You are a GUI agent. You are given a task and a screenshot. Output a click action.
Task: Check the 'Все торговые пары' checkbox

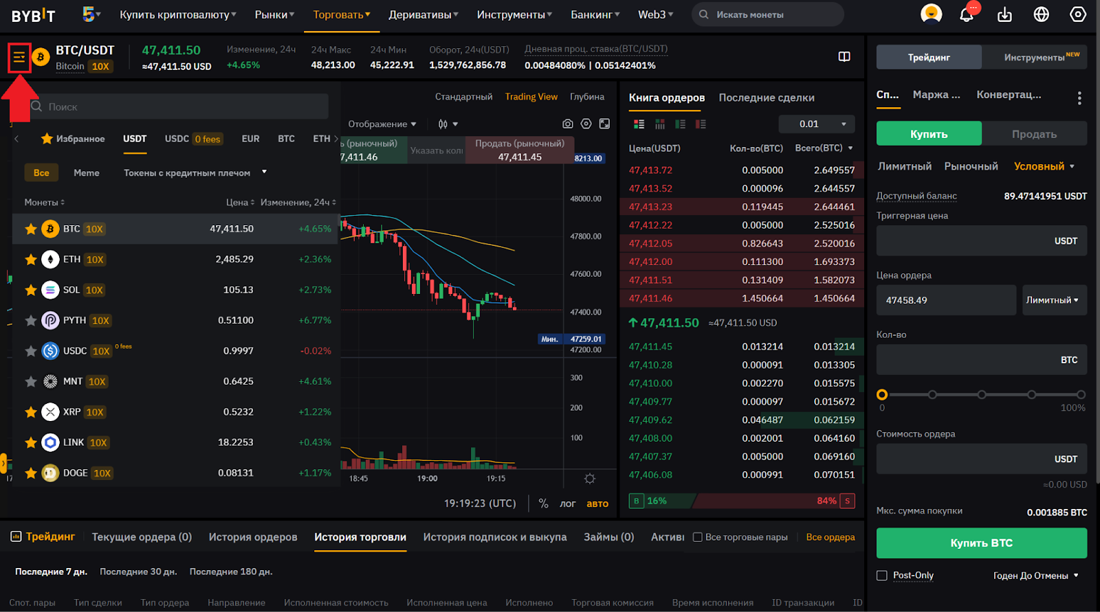click(x=697, y=537)
